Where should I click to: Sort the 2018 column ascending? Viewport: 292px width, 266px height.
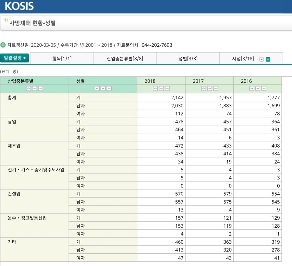point(155,88)
